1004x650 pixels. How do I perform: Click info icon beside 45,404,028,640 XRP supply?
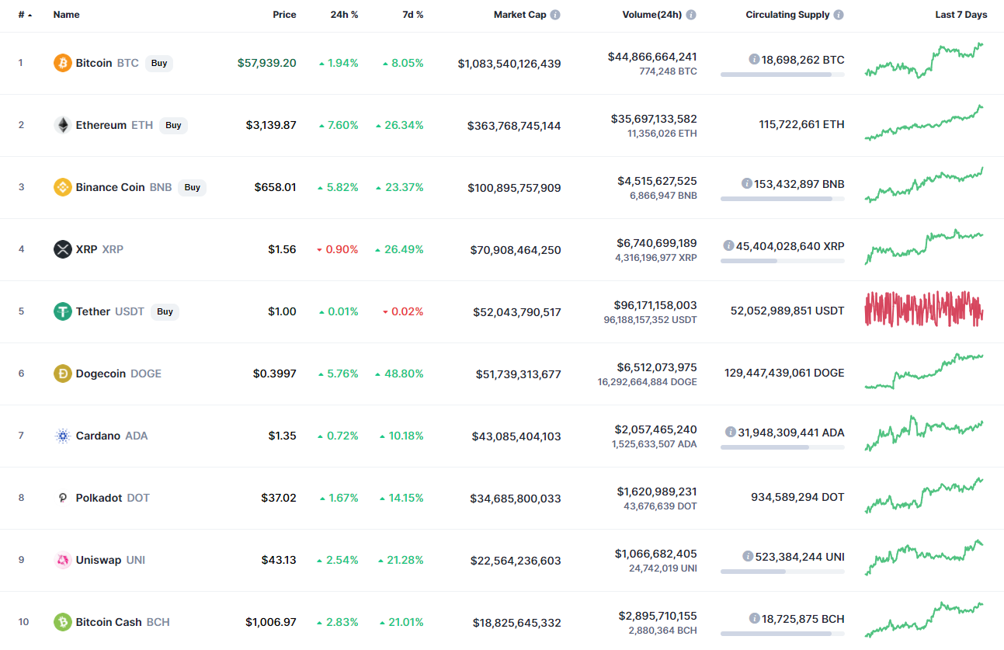pos(728,245)
